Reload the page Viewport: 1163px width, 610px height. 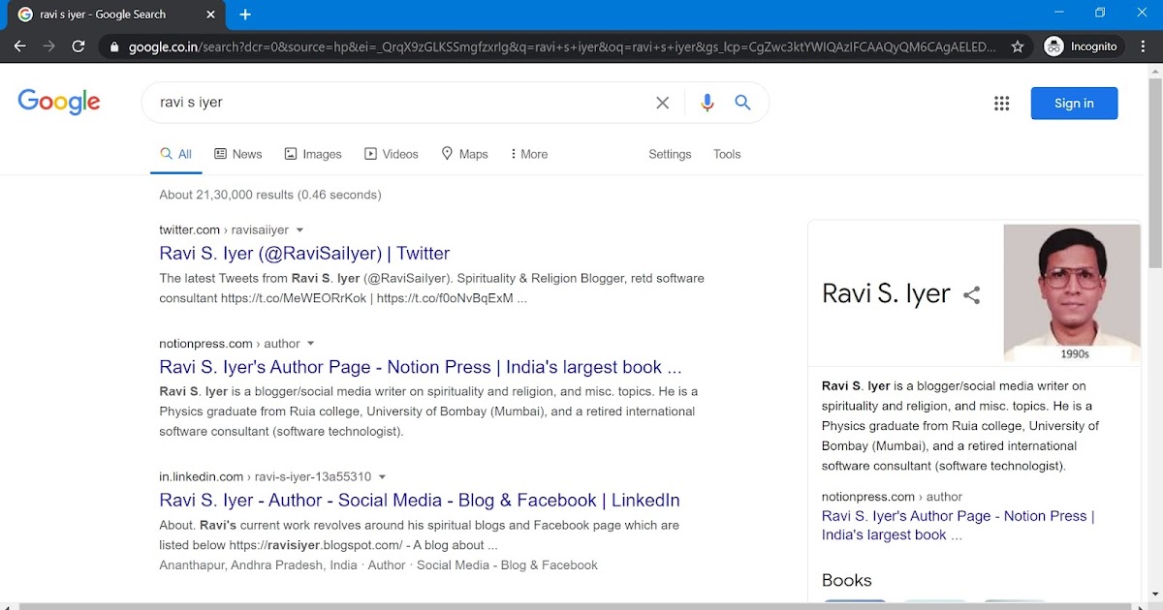[x=79, y=46]
